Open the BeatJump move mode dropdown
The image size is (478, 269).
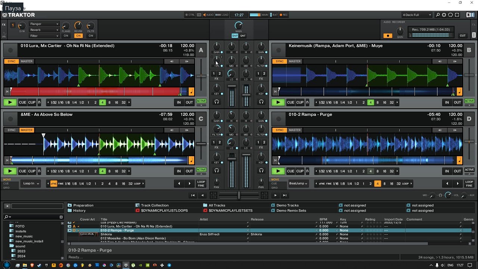click(x=298, y=183)
